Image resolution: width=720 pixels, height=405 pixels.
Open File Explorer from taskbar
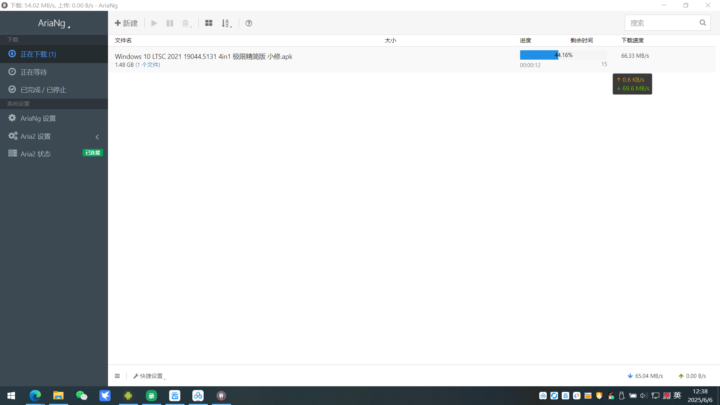tap(58, 396)
